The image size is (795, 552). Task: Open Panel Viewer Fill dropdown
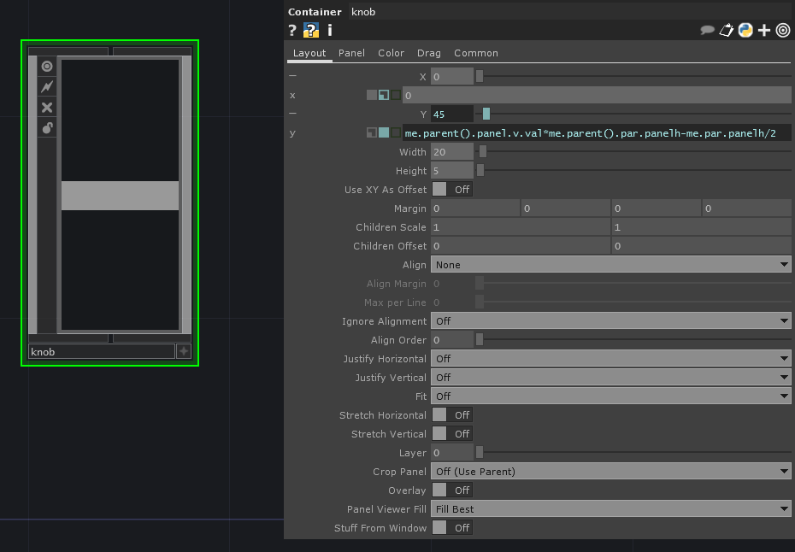(610, 509)
